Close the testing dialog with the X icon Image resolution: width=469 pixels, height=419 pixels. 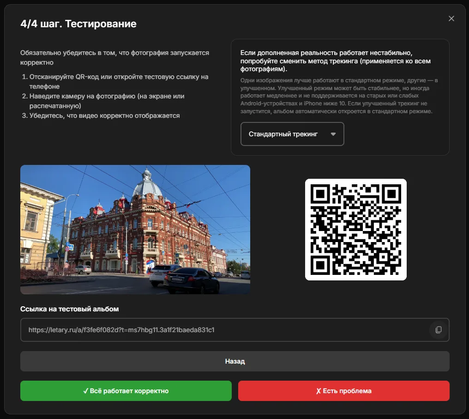click(x=451, y=18)
